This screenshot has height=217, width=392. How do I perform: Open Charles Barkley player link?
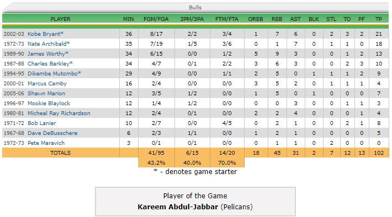[49, 63]
